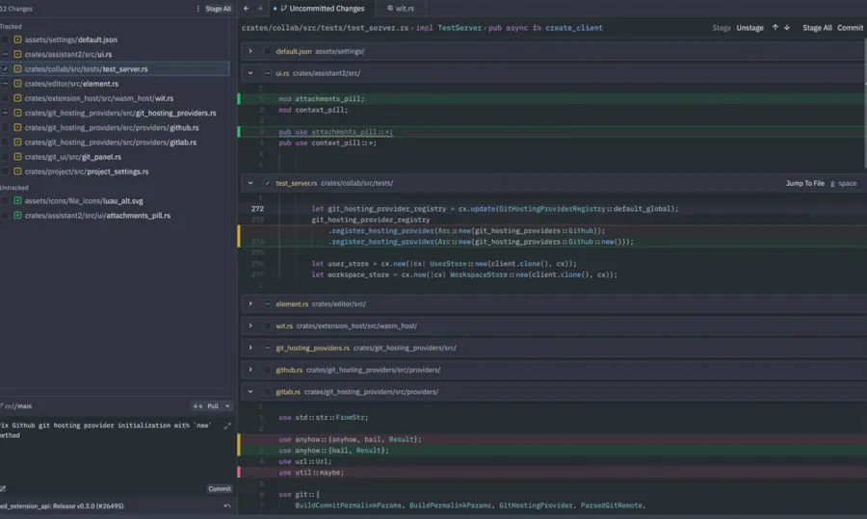This screenshot has height=519, width=867.
Task: Expand the default.json diff section
Action: coord(250,50)
